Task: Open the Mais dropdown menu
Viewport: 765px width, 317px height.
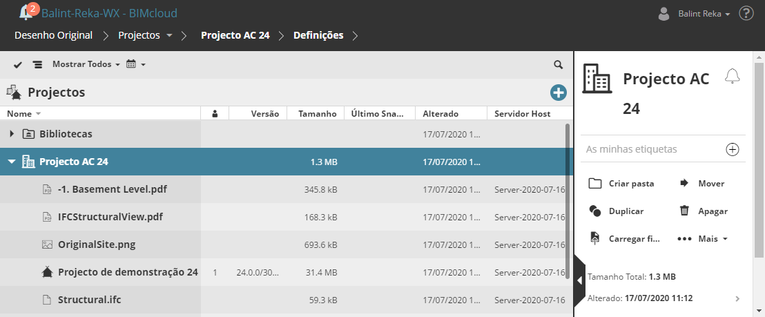Action: pos(703,238)
